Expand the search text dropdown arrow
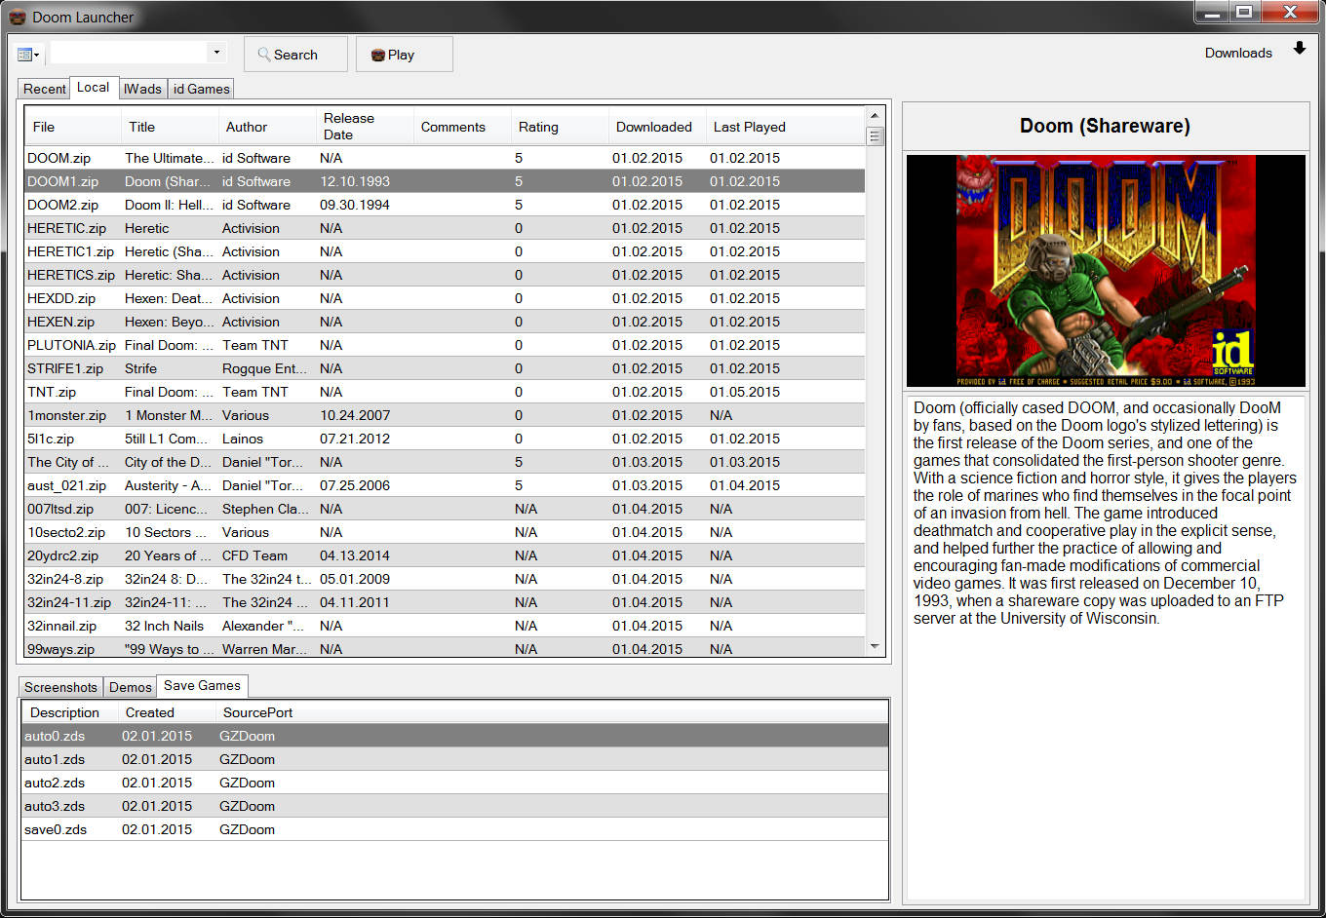 click(x=216, y=54)
